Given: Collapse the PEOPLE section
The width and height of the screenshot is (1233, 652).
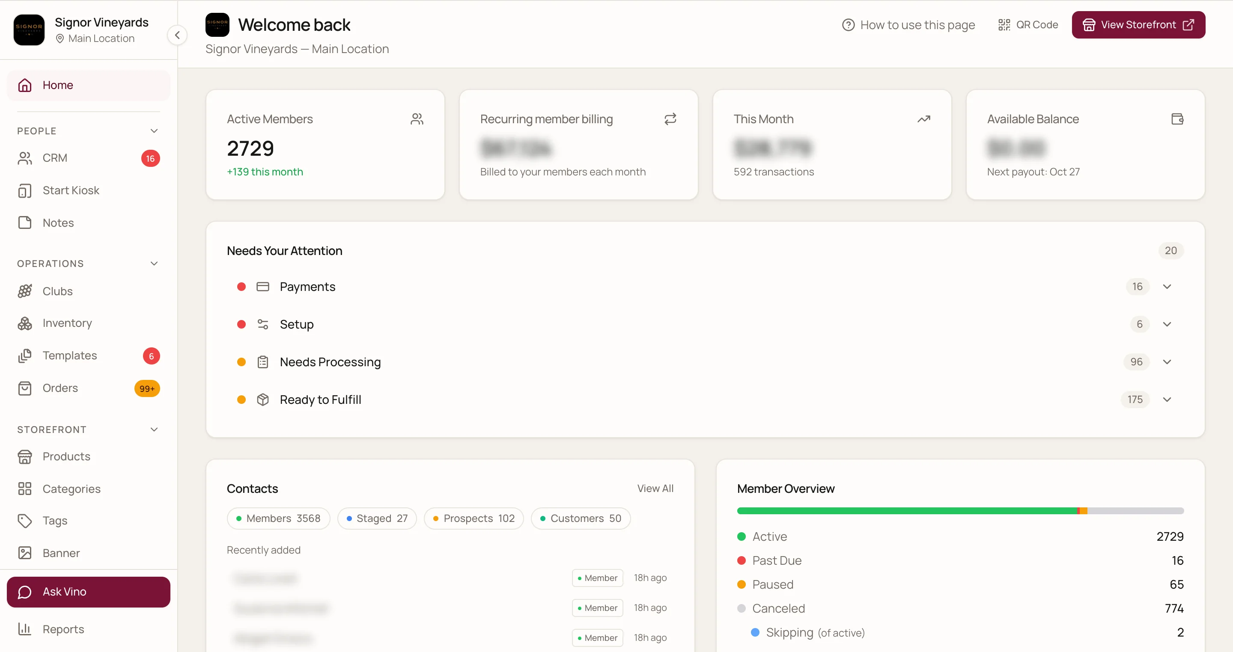Looking at the screenshot, I should click(x=154, y=131).
